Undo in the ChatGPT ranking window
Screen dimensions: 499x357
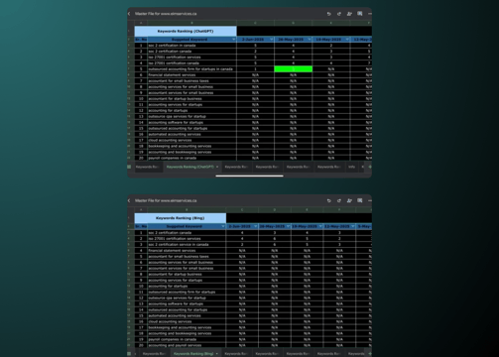(328, 14)
